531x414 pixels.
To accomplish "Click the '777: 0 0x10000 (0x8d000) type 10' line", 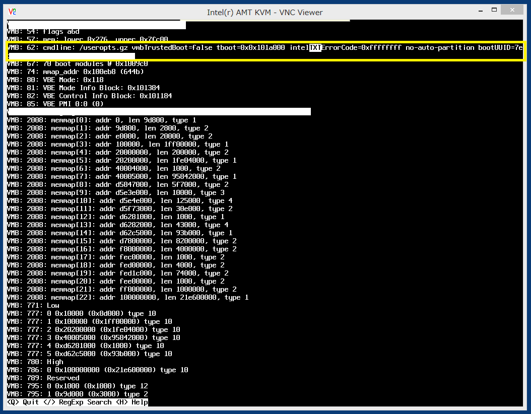I will point(82,314).
